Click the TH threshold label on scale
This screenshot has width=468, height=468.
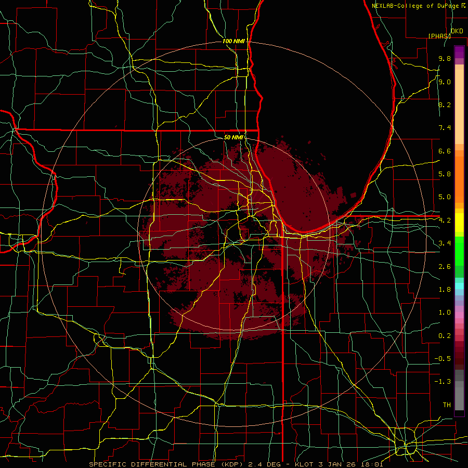(447, 405)
